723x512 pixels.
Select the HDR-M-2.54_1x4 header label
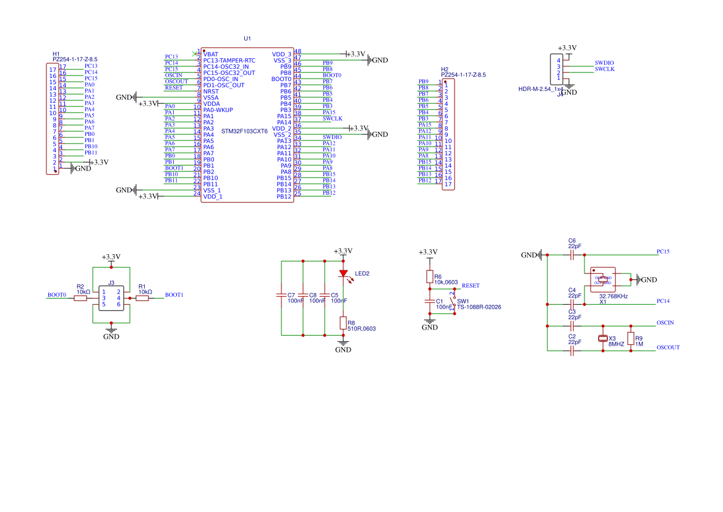point(541,89)
